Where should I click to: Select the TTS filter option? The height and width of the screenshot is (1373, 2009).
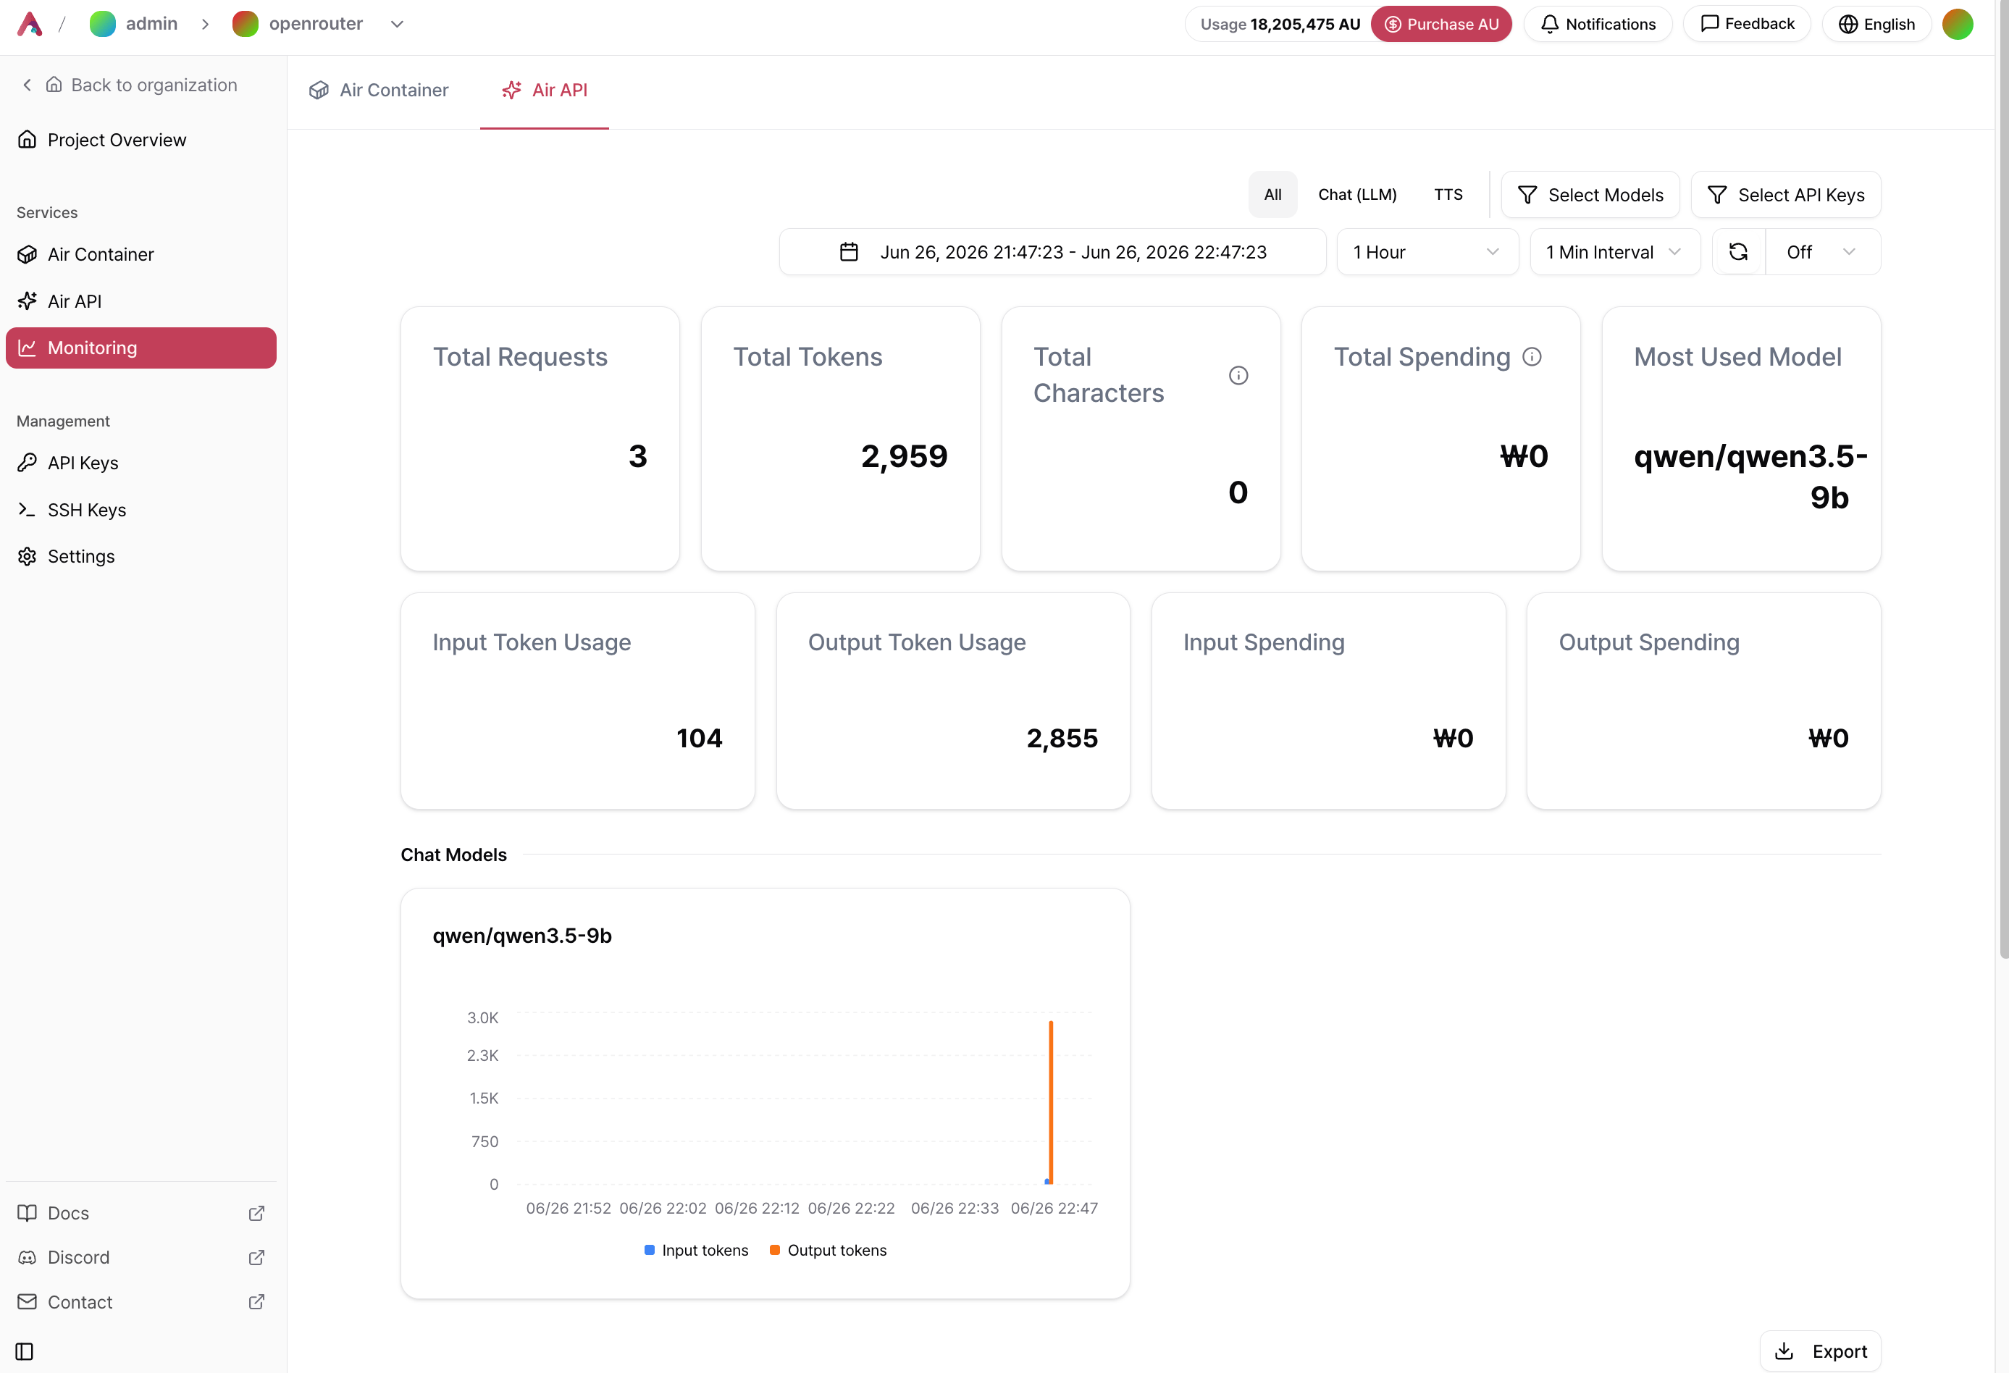(x=1448, y=195)
